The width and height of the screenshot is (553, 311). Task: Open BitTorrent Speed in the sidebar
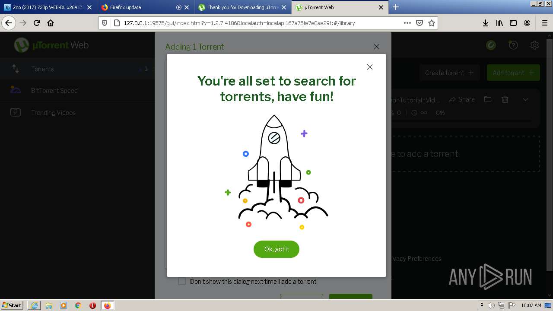click(x=54, y=91)
